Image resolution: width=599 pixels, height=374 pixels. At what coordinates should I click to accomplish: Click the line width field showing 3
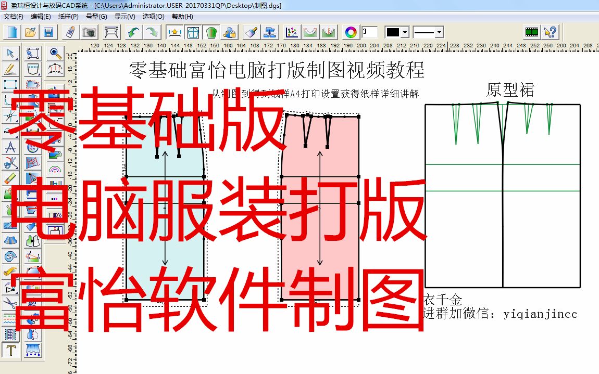coord(370,32)
